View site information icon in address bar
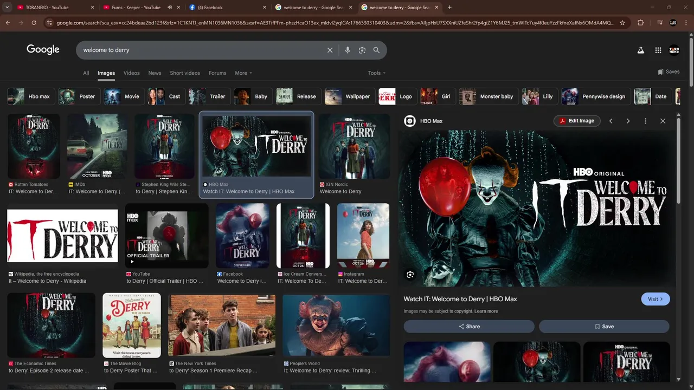The width and height of the screenshot is (694, 390). click(x=49, y=23)
